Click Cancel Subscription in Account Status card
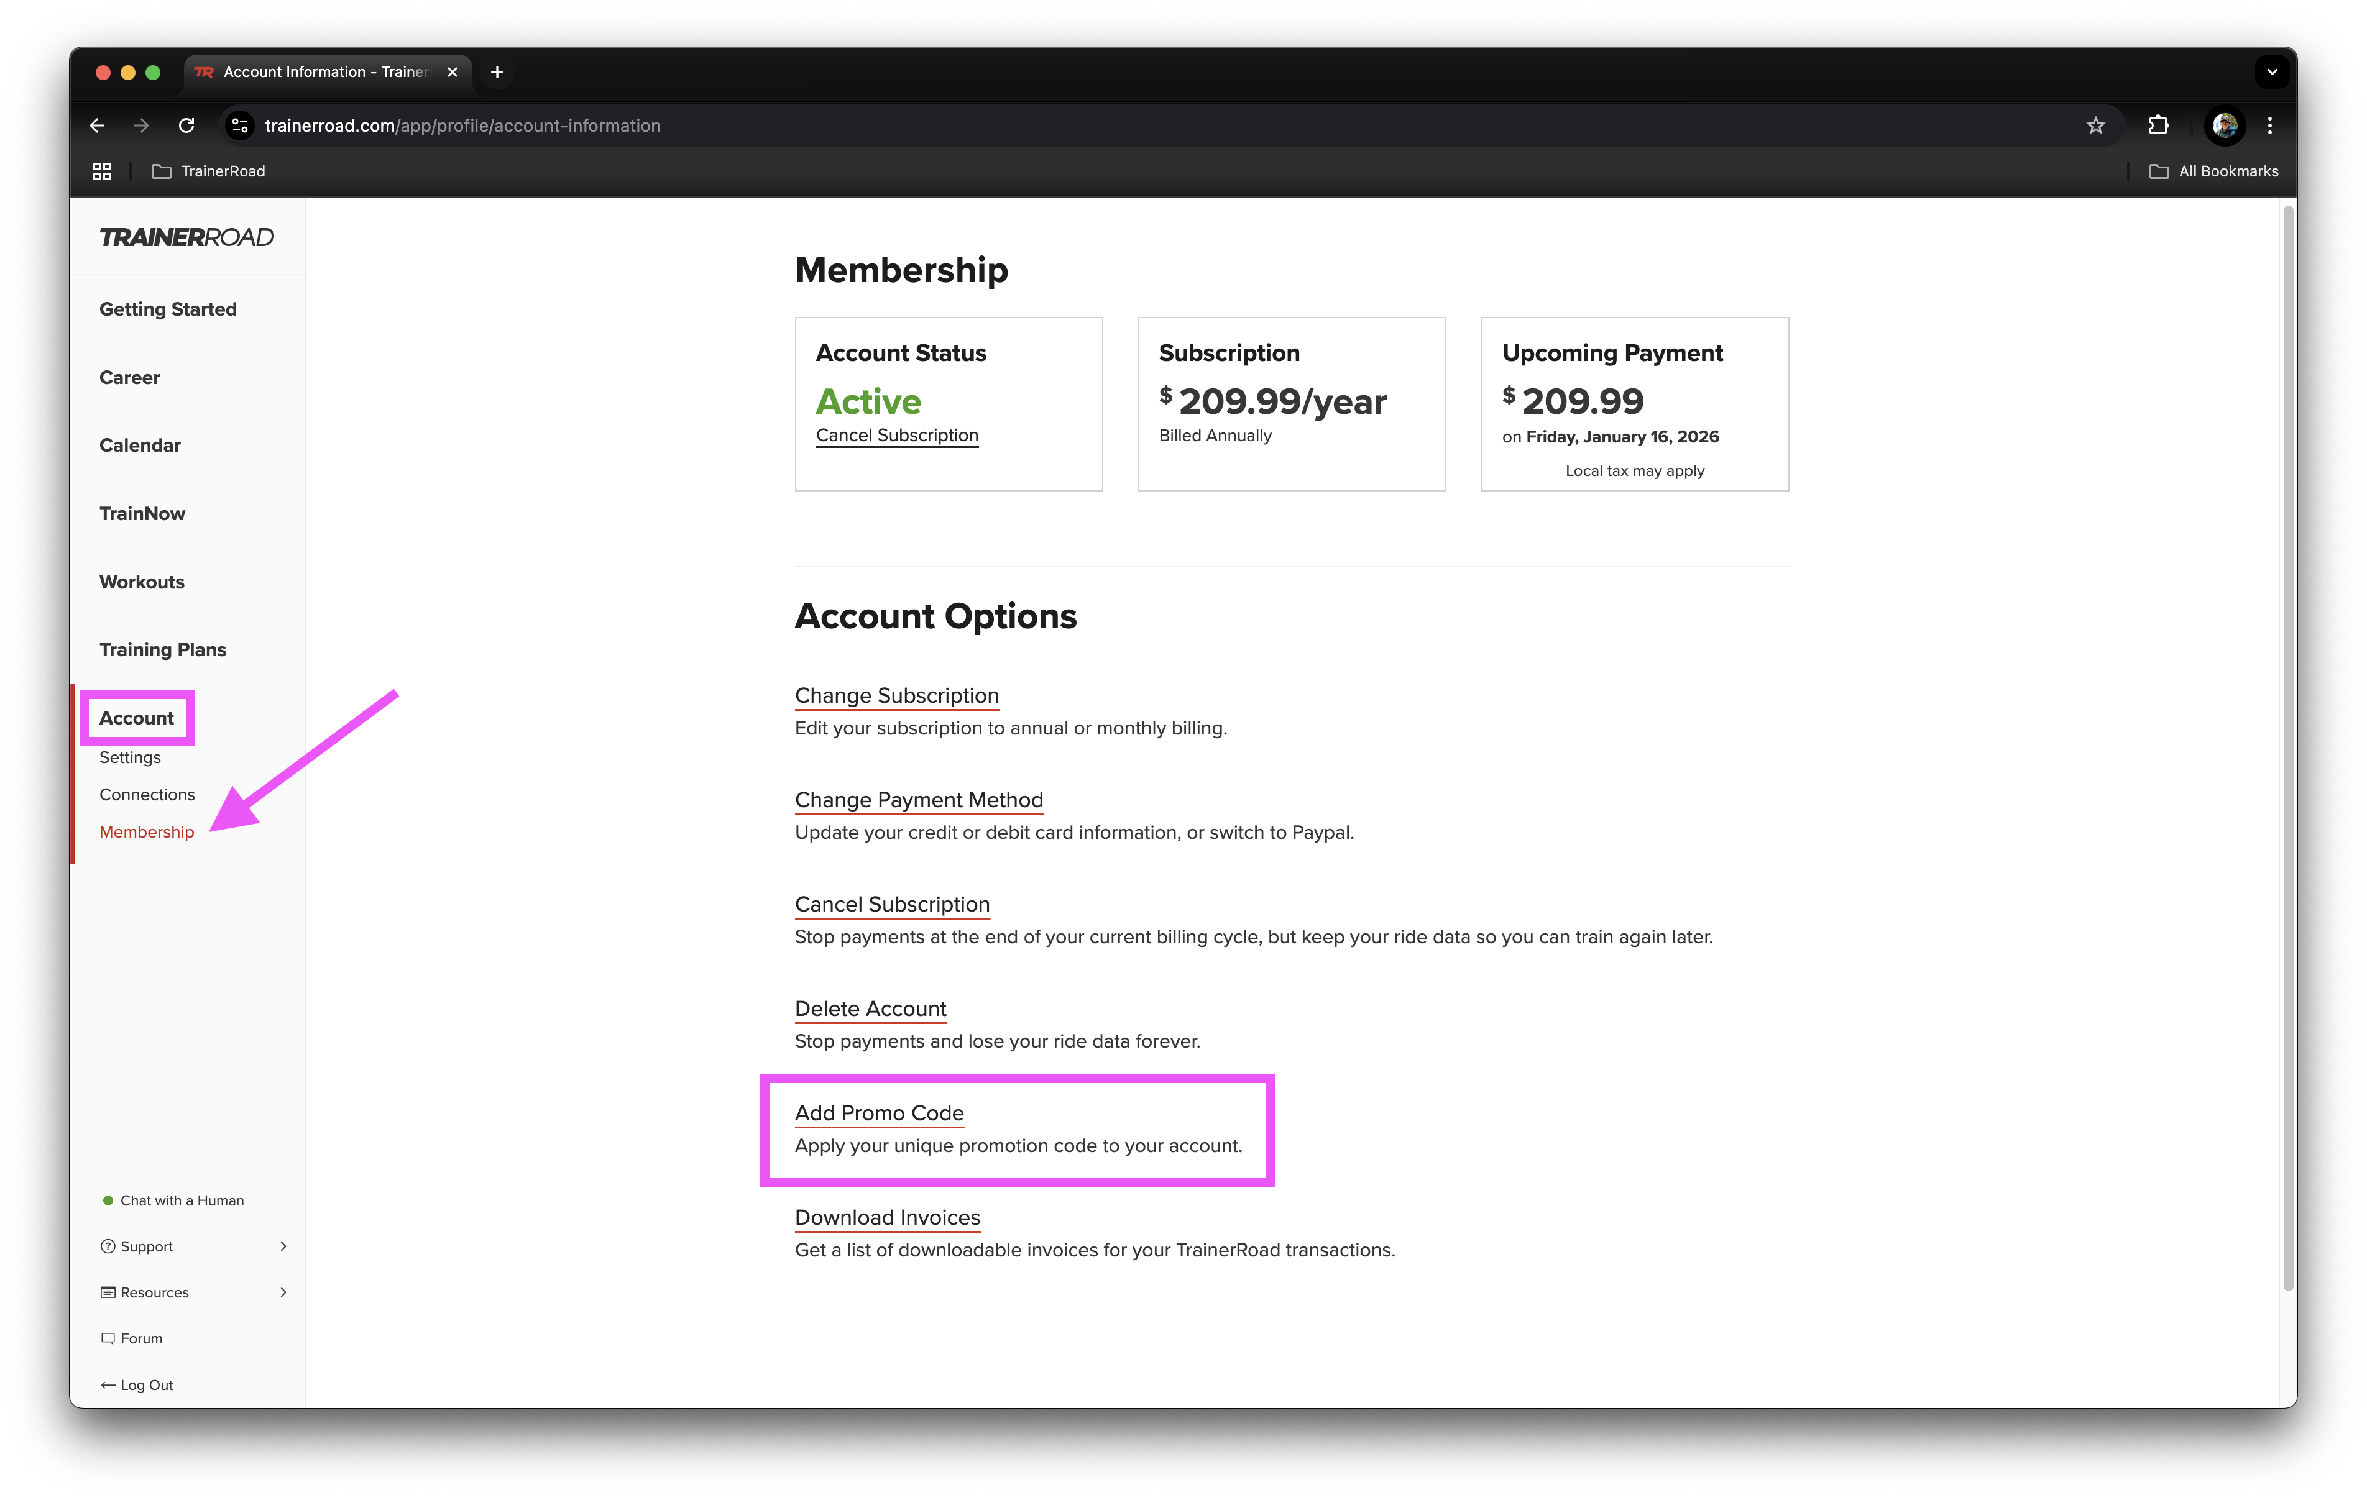 (896, 436)
